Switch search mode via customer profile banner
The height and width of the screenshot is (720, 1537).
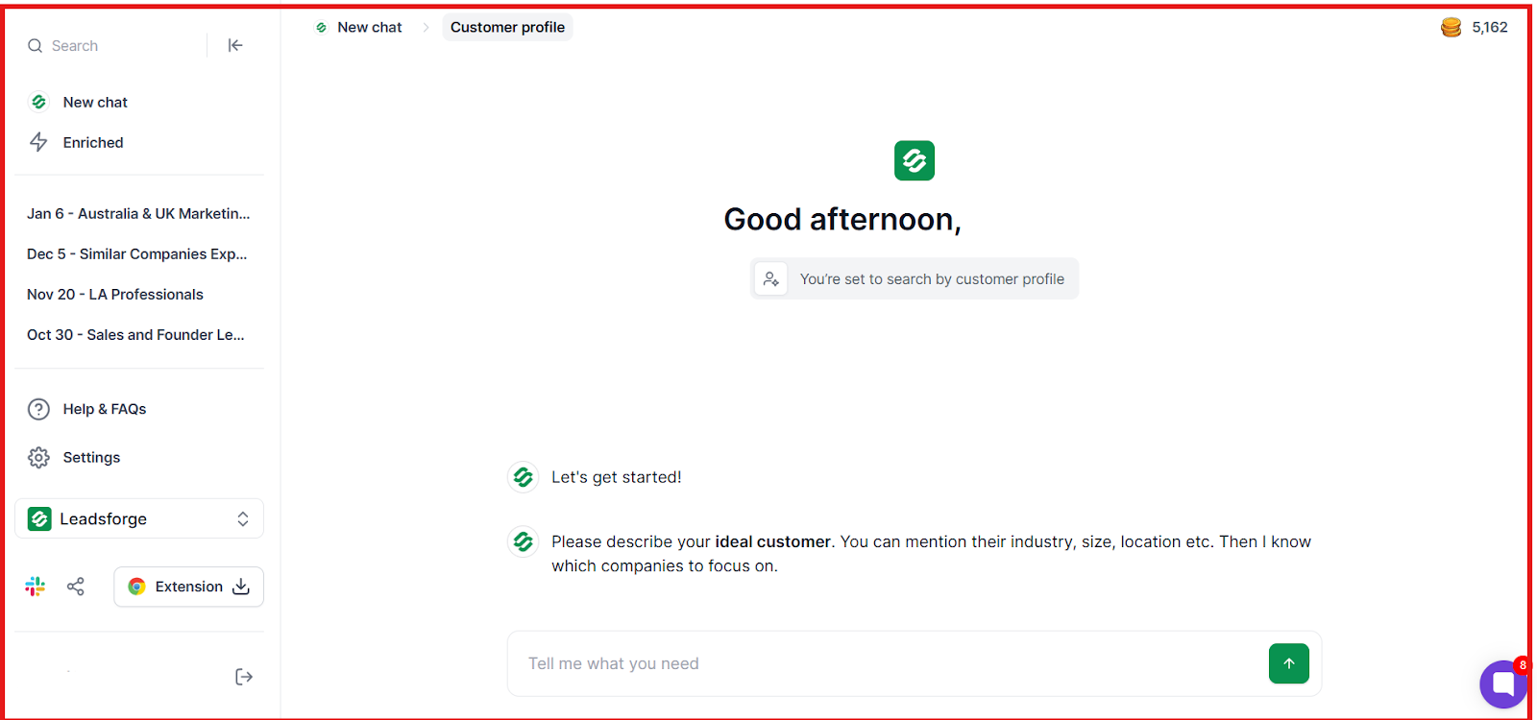[x=914, y=278]
